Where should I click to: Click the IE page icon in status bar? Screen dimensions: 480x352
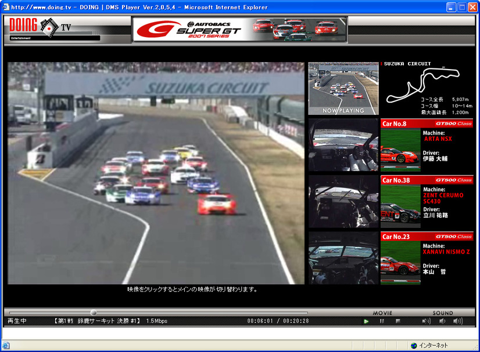click(x=6, y=346)
